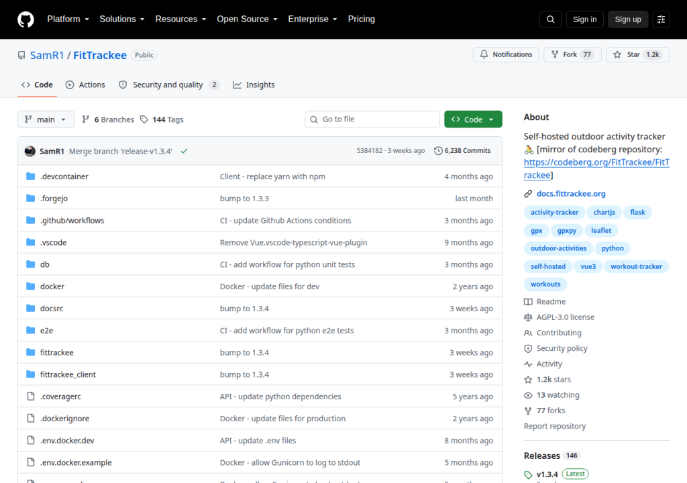
Task: Open the 77 forks link
Action: pos(551,411)
